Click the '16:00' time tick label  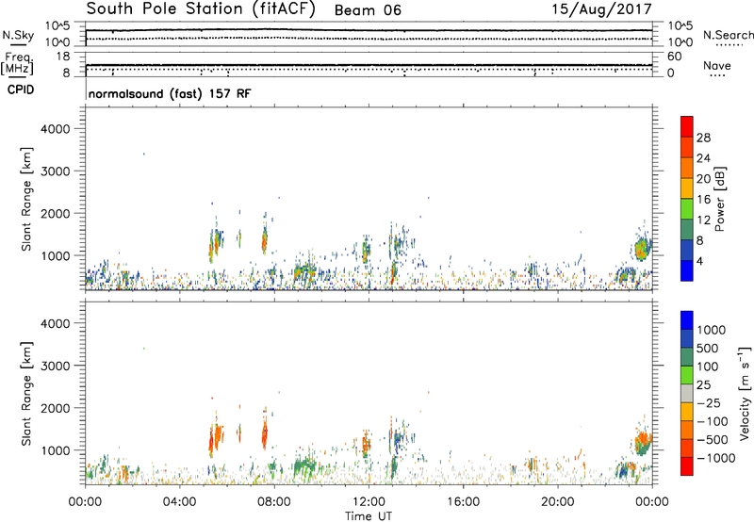pyautogui.click(x=463, y=502)
